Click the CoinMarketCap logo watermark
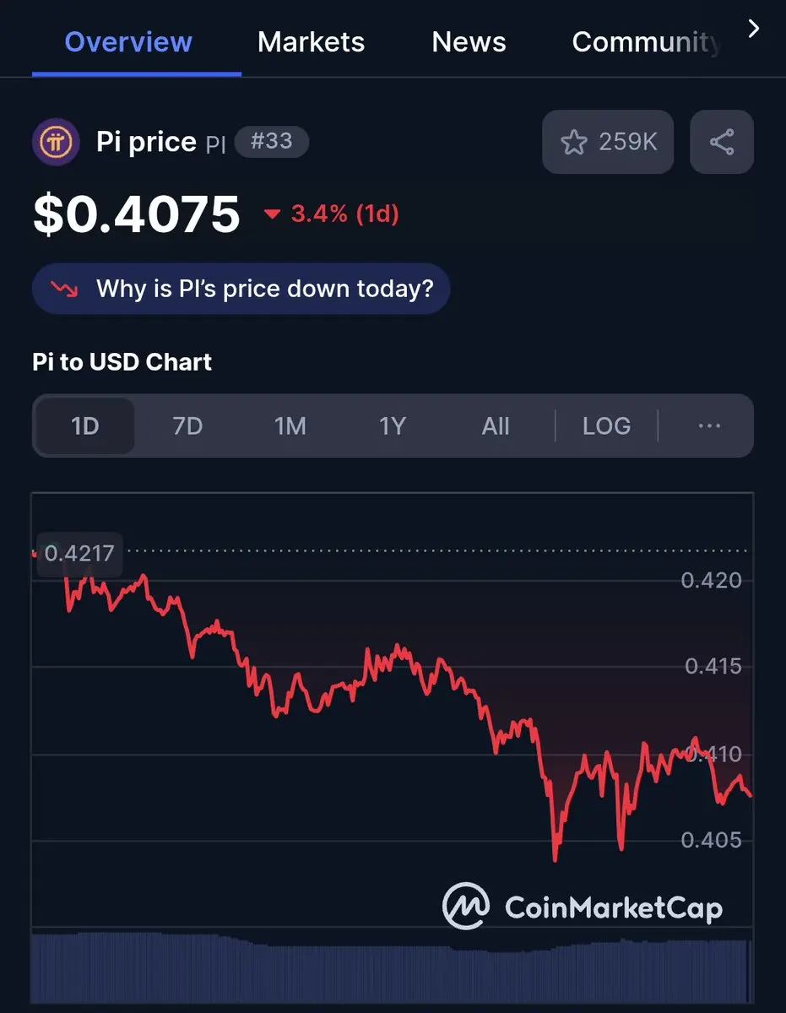The image size is (786, 1013). [x=583, y=907]
